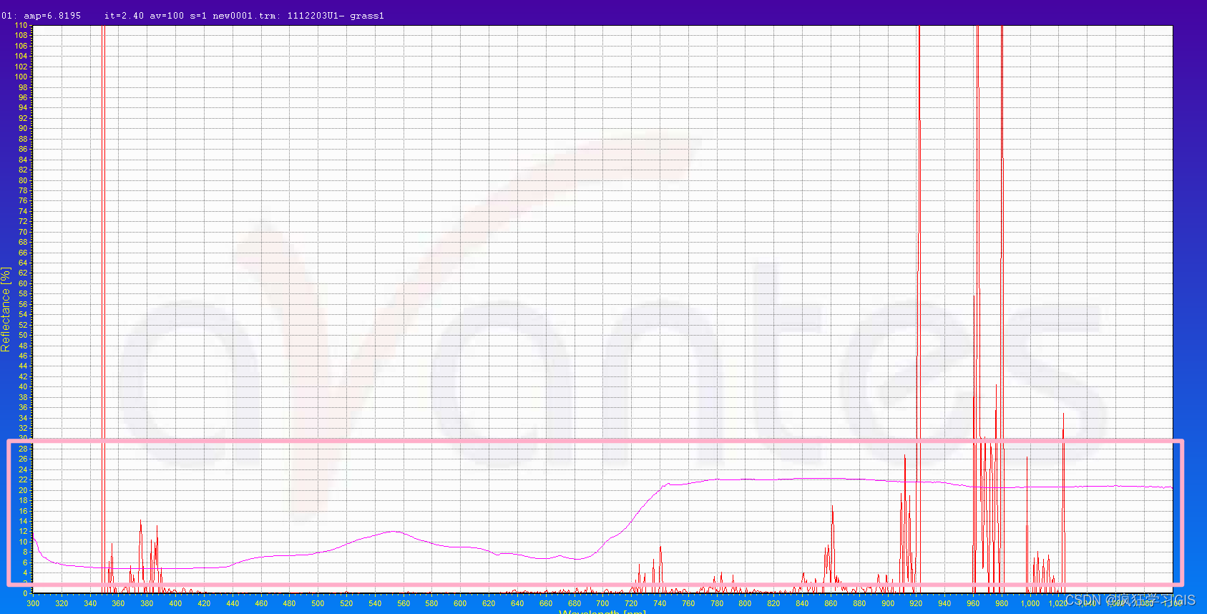Click the 'it=2.40' integration time text

124,16
